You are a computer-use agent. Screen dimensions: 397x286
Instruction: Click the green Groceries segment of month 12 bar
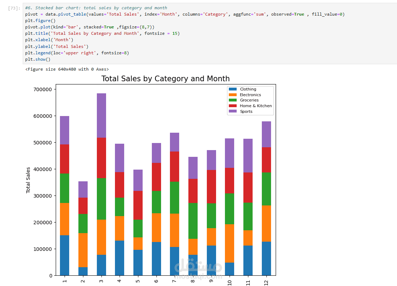[266, 189]
